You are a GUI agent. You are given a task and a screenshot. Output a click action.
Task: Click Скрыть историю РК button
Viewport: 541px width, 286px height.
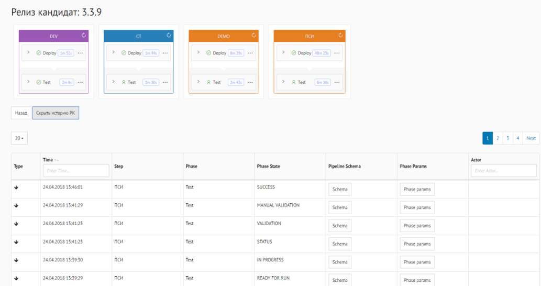click(56, 113)
